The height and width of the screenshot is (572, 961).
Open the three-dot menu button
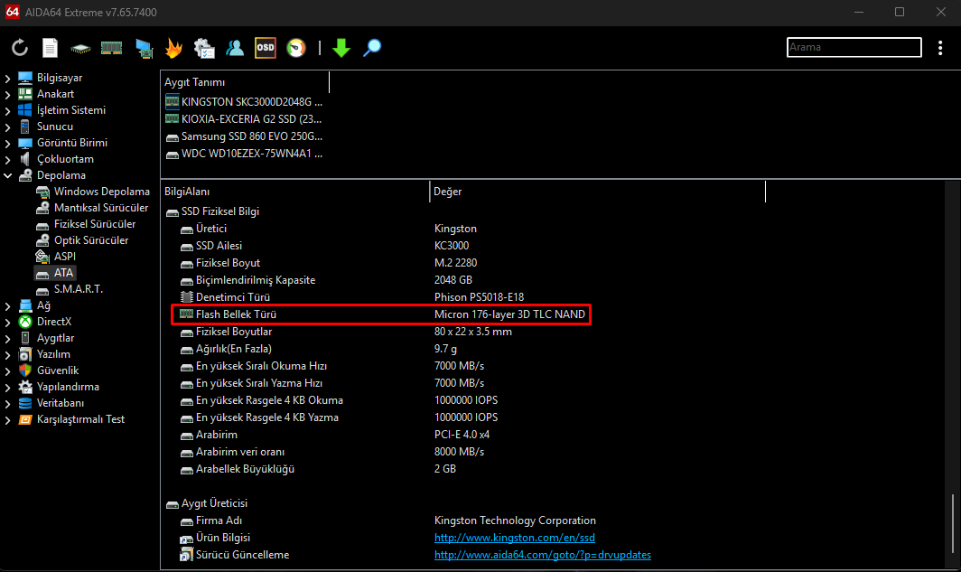tap(940, 48)
